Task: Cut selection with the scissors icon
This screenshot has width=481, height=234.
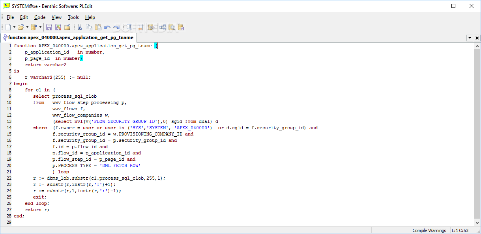Action: pos(80,27)
